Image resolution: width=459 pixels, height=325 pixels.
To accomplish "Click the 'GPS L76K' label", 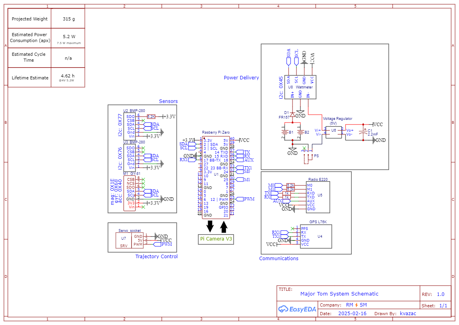I will tap(318, 222).
